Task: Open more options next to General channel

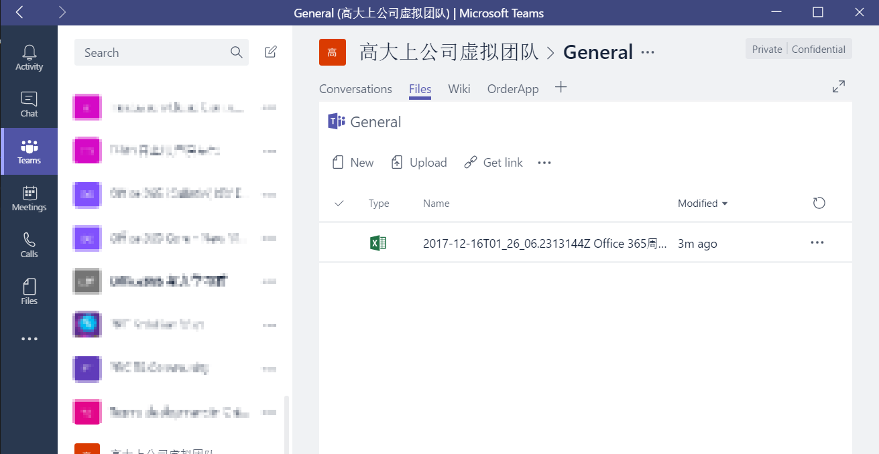Action: [647, 52]
